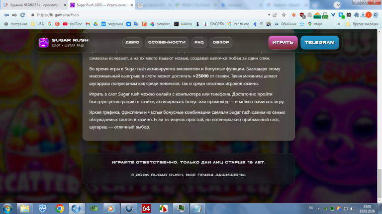
Task: Open the VK bookmark icon
Action: tap(128, 24)
